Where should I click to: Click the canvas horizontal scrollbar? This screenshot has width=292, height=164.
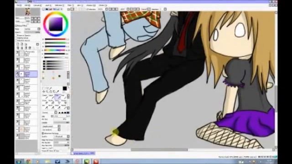coord(159,150)
